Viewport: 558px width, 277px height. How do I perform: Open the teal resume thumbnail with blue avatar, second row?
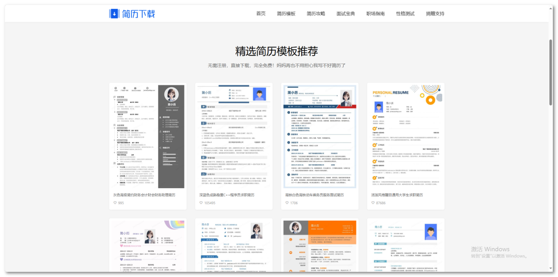click(x=406, y=245)
